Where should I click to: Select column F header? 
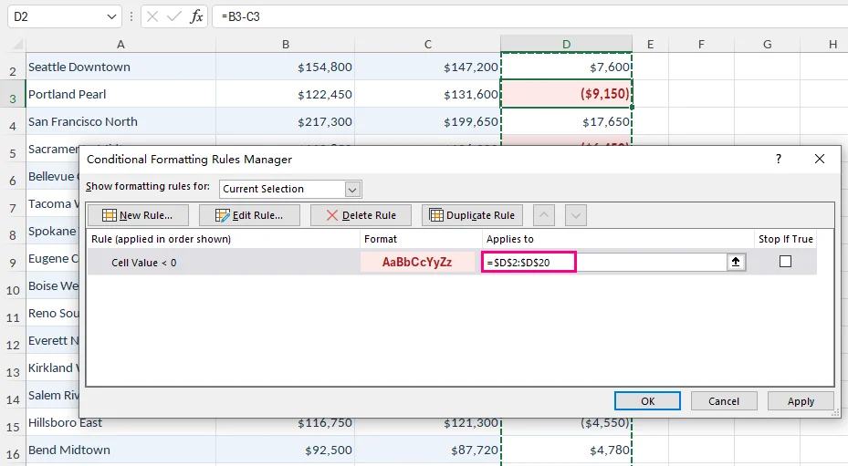click(x=701, y=45)
